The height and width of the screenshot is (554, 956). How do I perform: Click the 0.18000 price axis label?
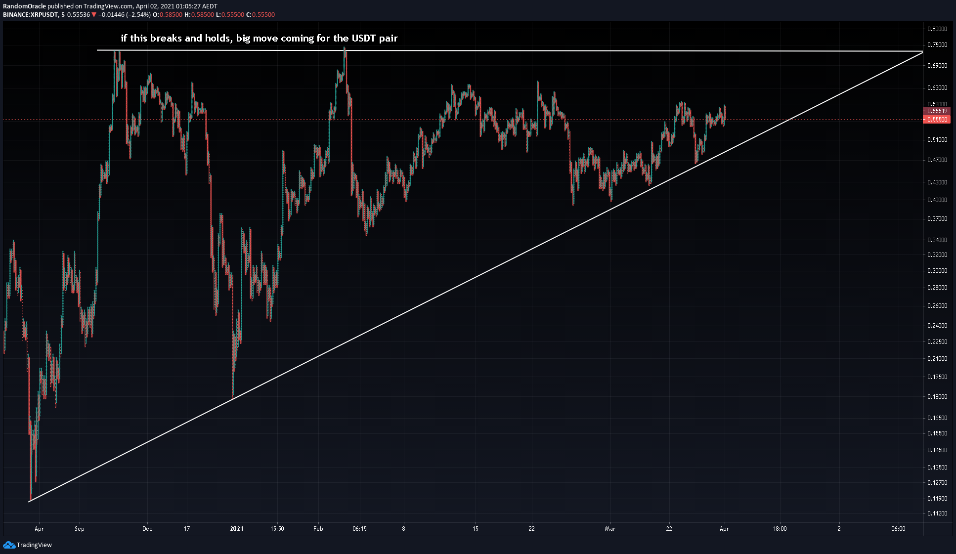pos(937,397)
